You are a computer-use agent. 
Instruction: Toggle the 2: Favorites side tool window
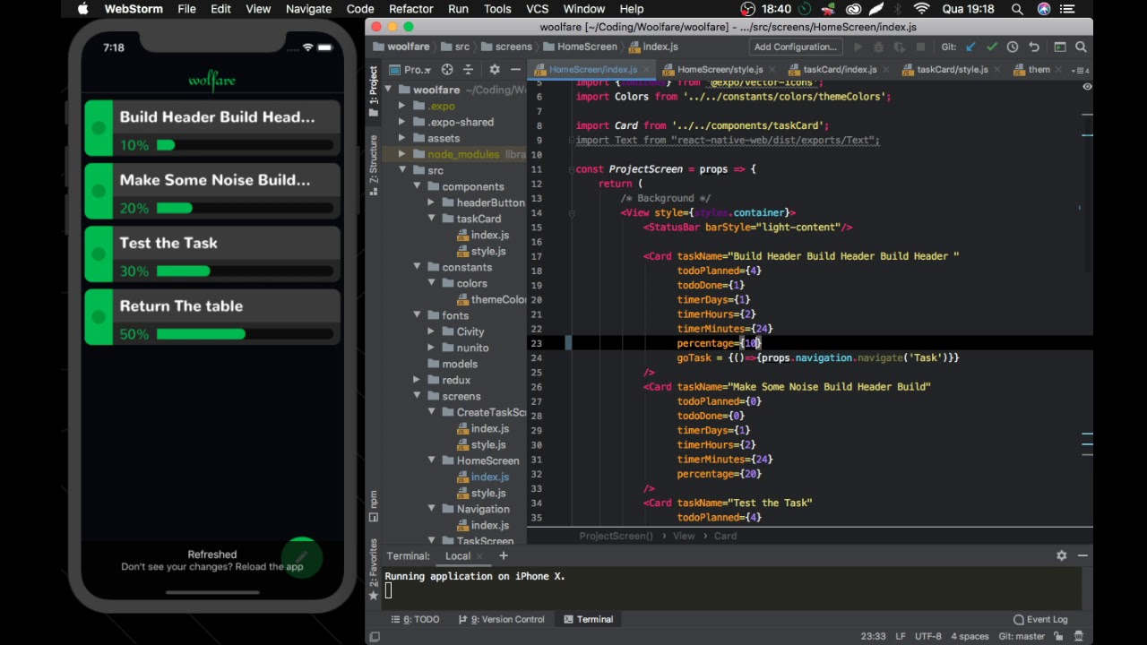(x=374, y=568)
